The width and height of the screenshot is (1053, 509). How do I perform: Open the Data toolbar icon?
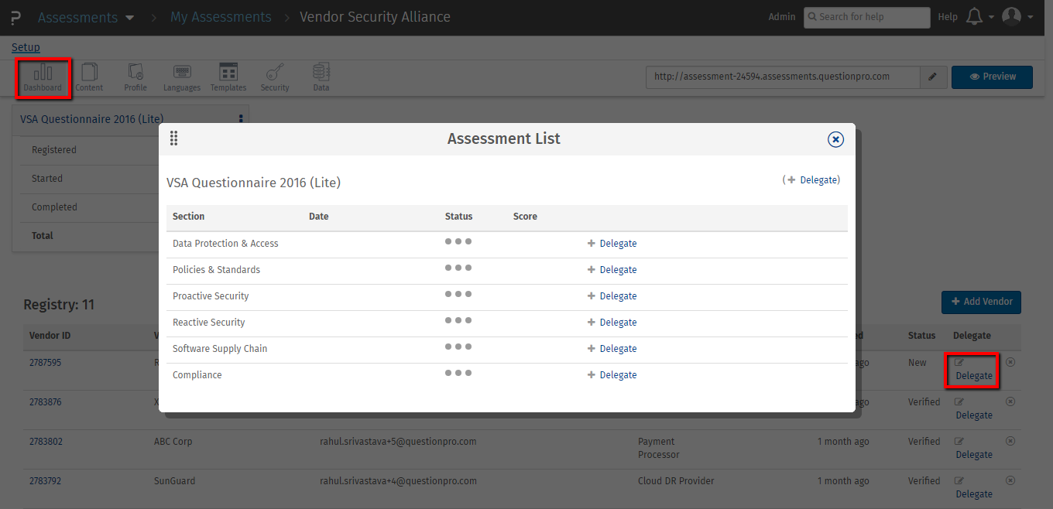(x=321, y=77)
